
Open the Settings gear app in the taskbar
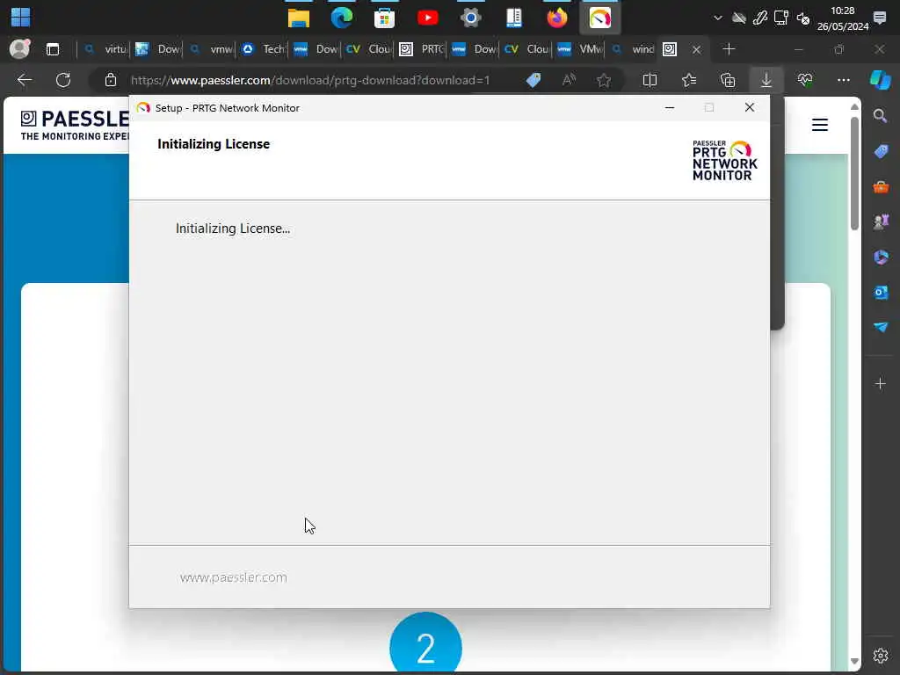pyautogui.click(x=471, y=18)
